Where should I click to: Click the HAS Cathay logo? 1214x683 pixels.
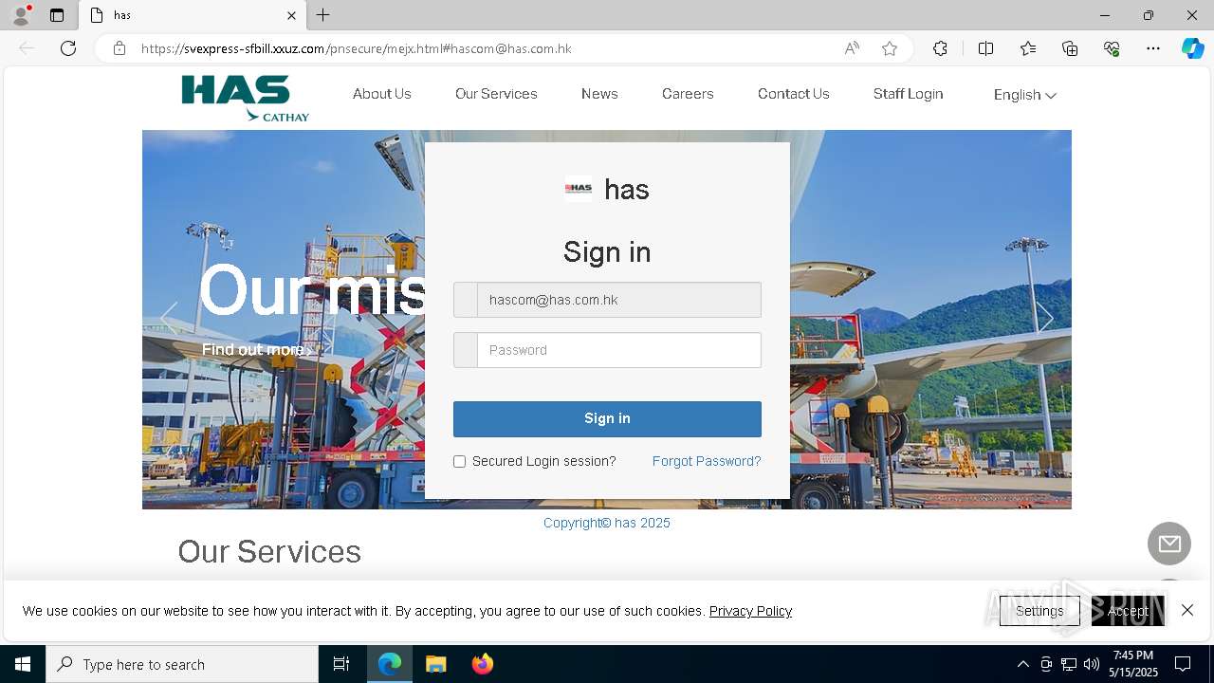(x=245, y=99)
